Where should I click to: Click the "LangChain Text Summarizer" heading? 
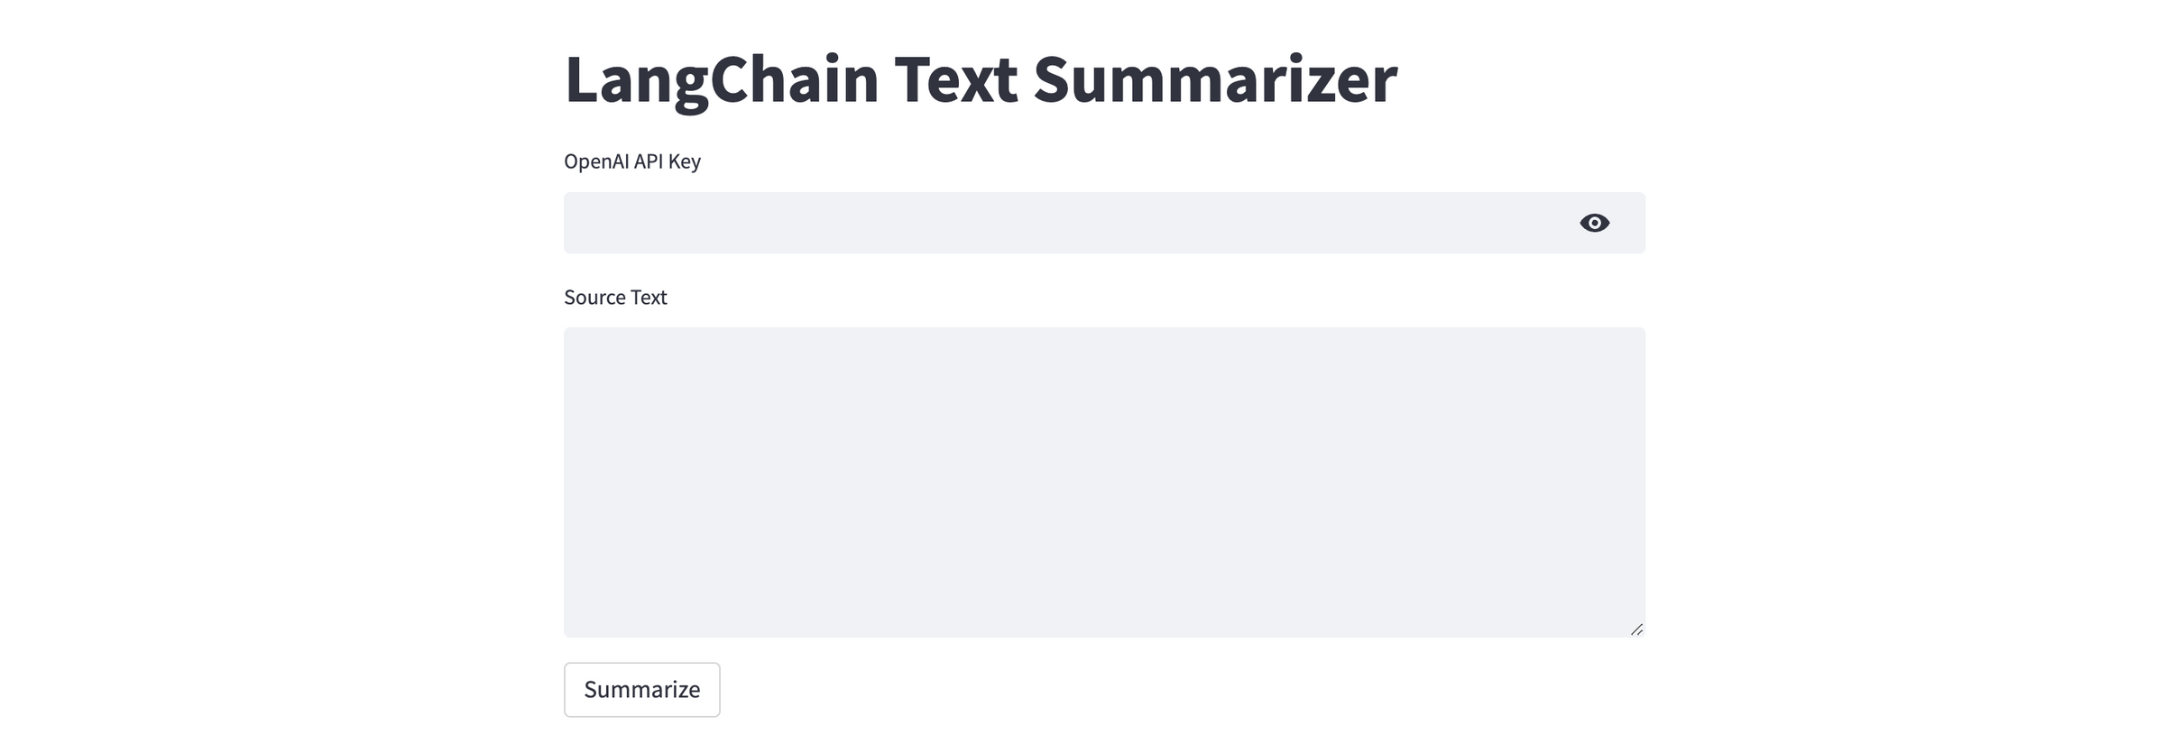pyautogui.click(x=981, y=79)
